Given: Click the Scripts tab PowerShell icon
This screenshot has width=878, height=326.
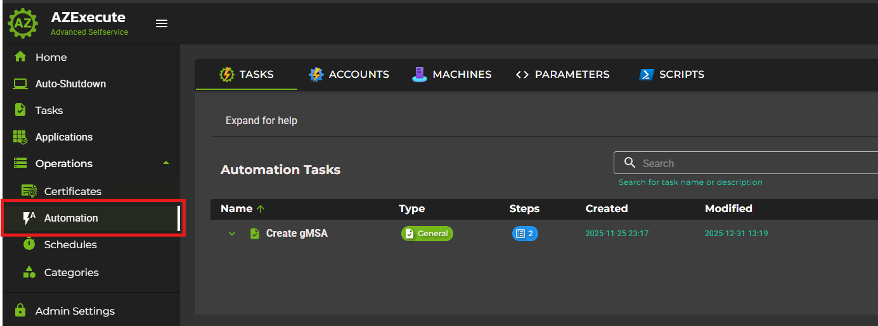Looking at the screenshot, I should [646, 75].
